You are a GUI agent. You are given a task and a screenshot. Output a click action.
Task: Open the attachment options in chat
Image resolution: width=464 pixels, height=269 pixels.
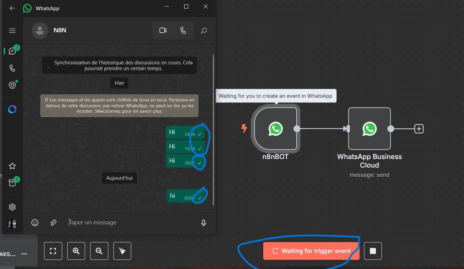pyautogui.click(x=53, y=223)
